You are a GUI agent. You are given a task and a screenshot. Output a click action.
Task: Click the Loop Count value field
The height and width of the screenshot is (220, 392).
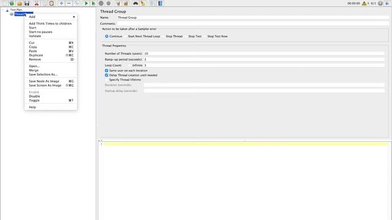(x=264, y=65)
